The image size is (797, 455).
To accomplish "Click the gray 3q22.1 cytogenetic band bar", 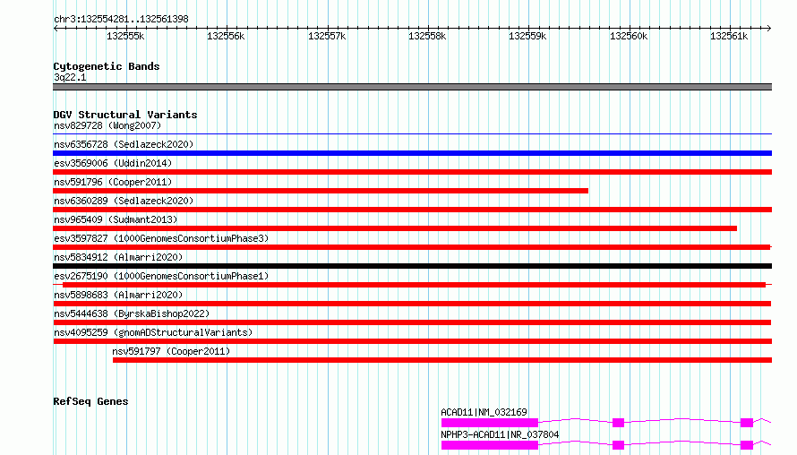I will pos(412,87).
